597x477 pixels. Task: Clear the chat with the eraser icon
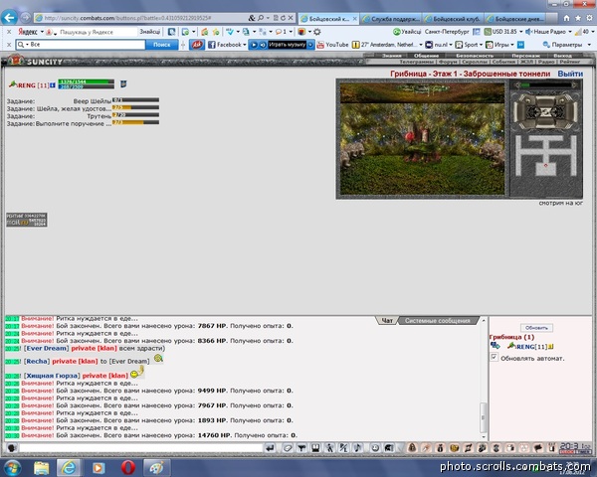pos(288,448)
